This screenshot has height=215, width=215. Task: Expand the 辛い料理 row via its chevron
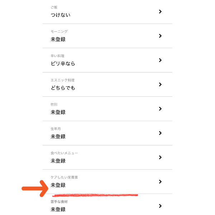tap(160, 60)
